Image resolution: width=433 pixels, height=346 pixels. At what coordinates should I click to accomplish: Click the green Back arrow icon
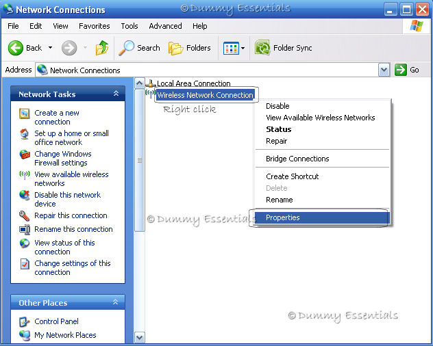16,48
